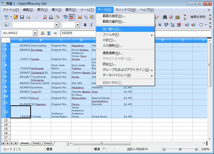Zoom out with the minus icon
This screenshot has height=154, width=214.
tap(164, 149)
